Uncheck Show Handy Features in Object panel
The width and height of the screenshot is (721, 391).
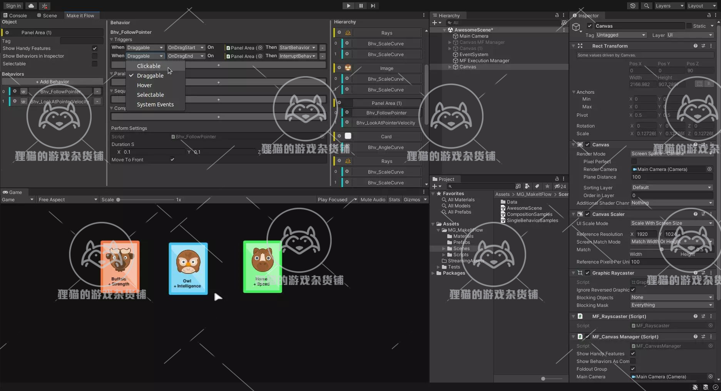(x=94, y=48)
